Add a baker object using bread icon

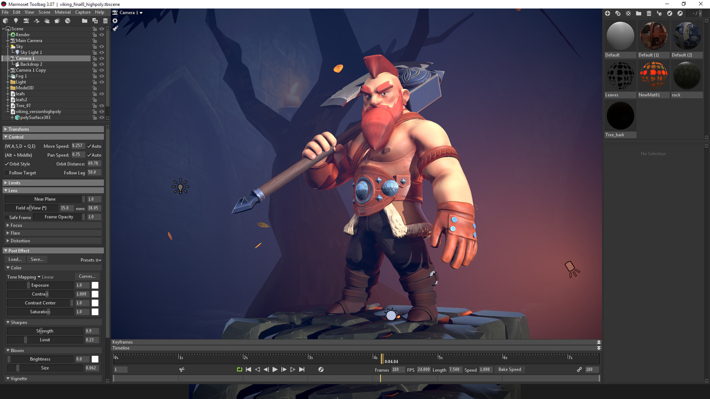click(57, 21)
